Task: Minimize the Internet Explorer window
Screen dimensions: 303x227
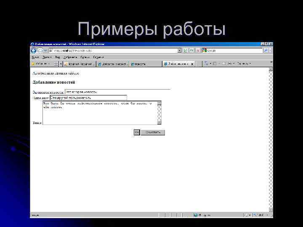Action: [x=263, y=44]
